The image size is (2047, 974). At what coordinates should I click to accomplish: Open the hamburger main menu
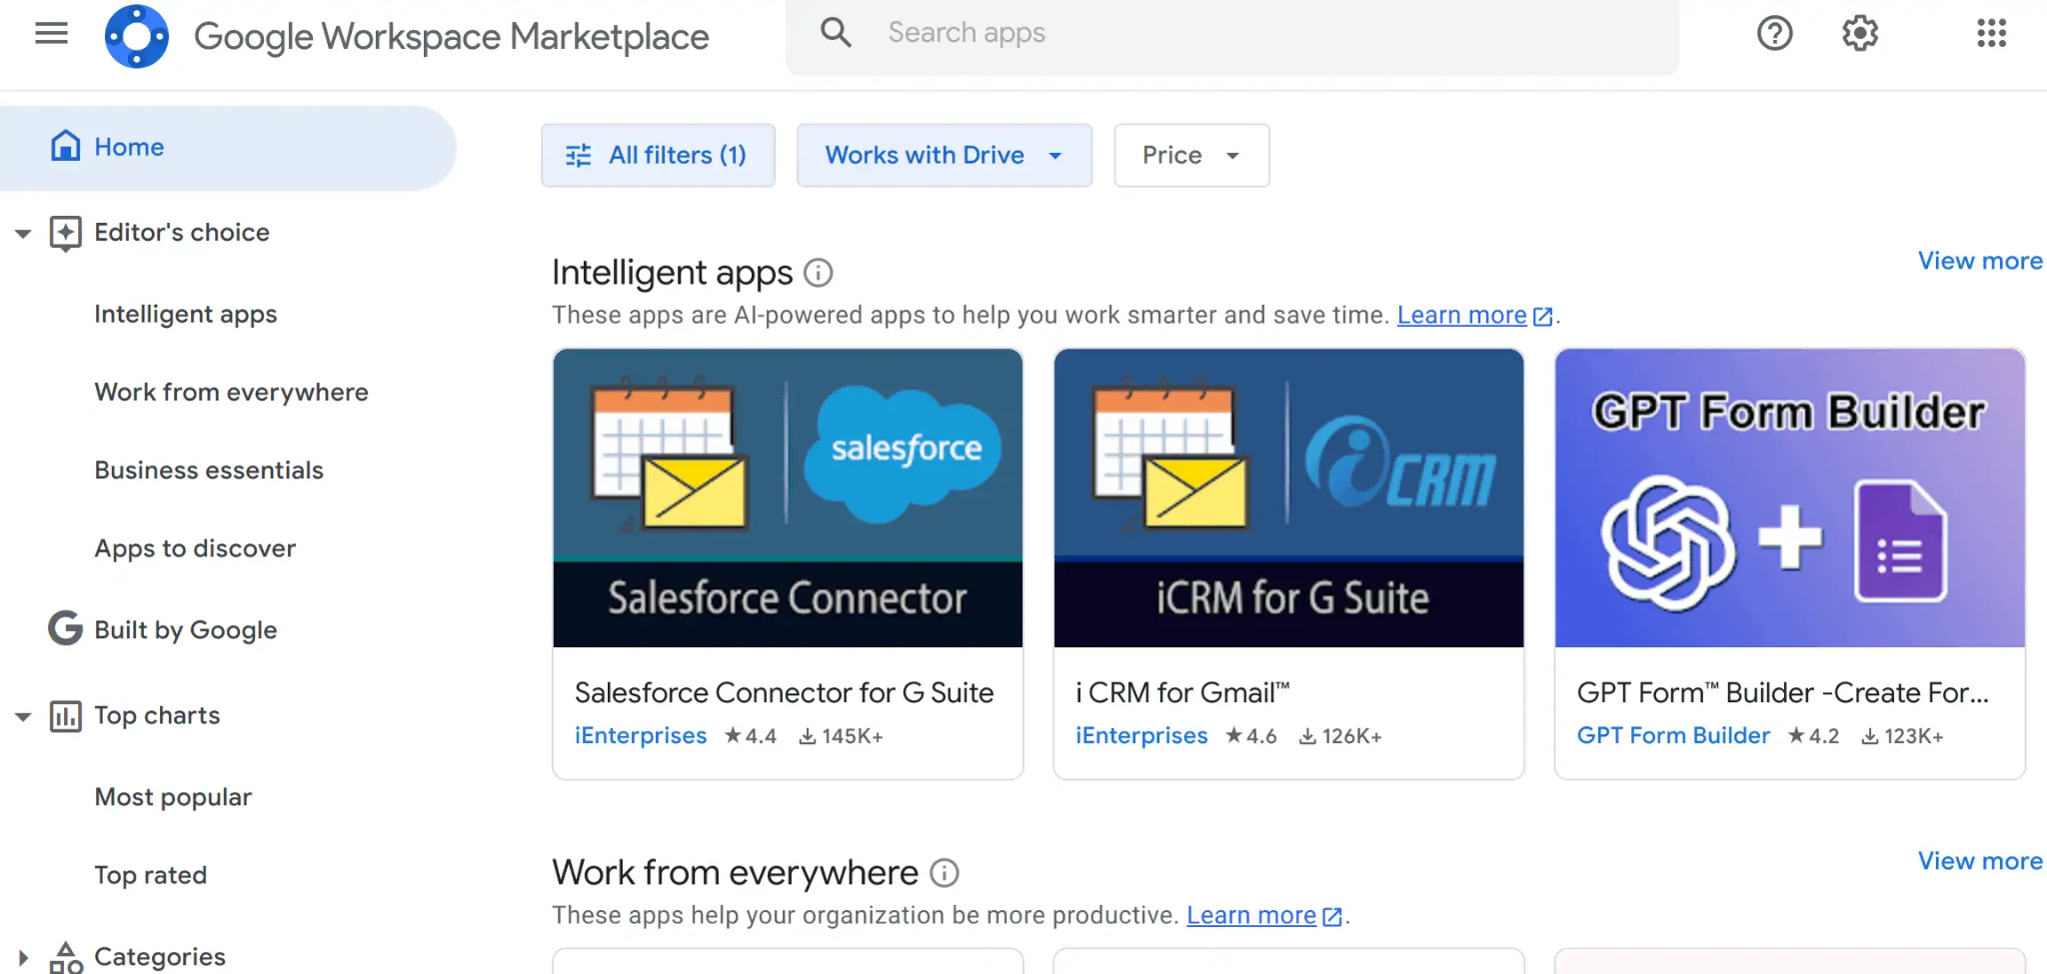[51, 34]
